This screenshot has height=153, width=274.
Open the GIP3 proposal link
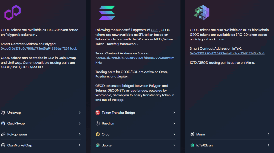(155, 30)
